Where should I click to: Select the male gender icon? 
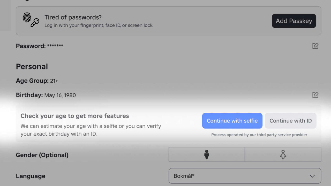coord(206,154)
